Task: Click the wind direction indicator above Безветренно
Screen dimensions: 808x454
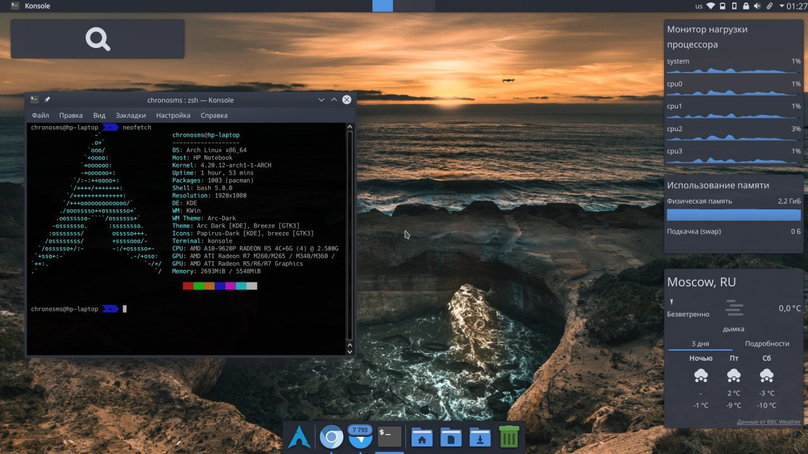Action: click(671, 302)
